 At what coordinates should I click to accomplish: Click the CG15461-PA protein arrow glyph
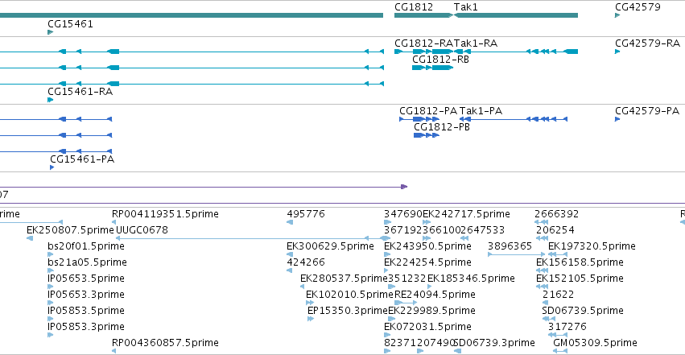click(52, 167)
